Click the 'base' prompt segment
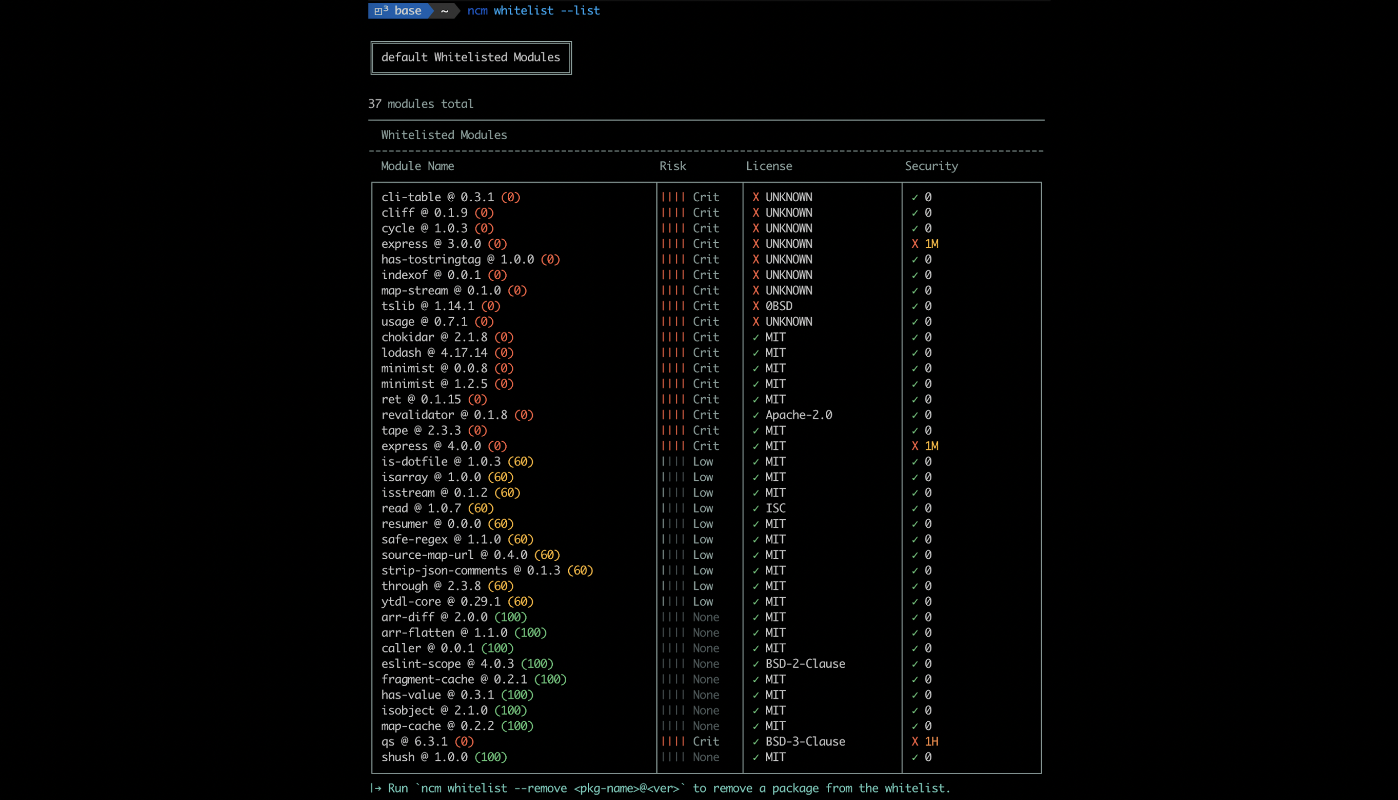 click(400, 10)
